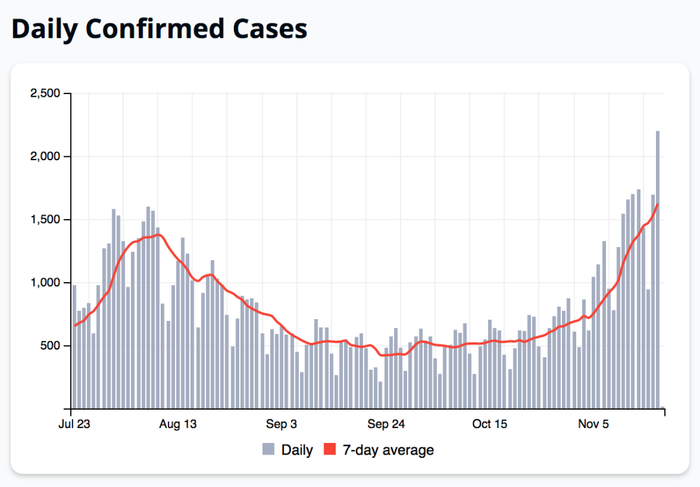Click the 2,500 y-axis label
The image size is (700, 487).
point(45,93)
